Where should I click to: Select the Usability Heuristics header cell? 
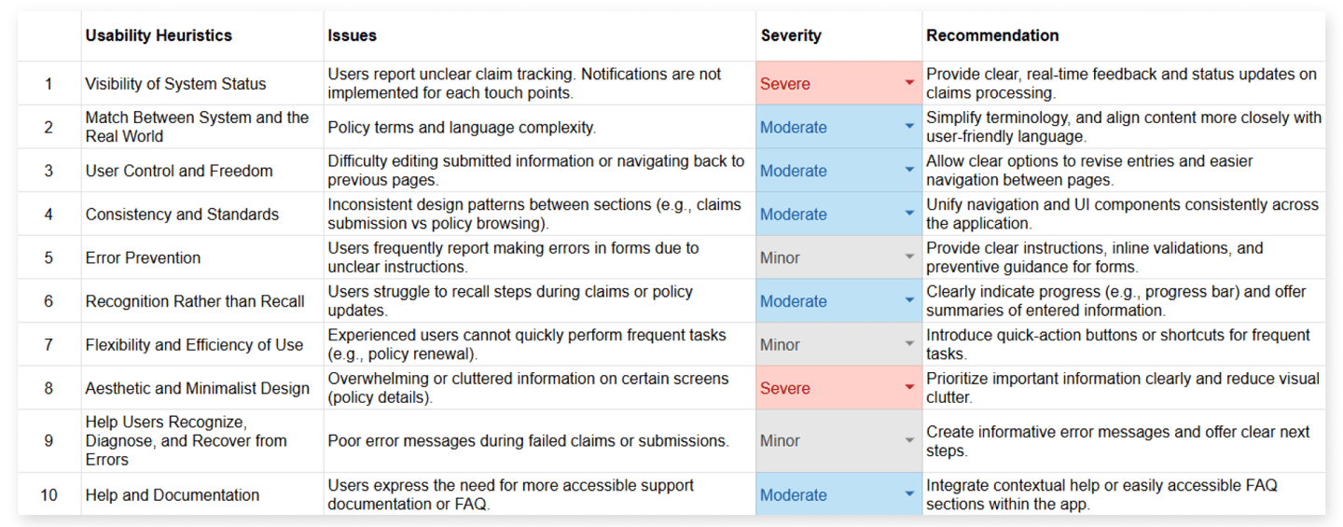[159, 35]
